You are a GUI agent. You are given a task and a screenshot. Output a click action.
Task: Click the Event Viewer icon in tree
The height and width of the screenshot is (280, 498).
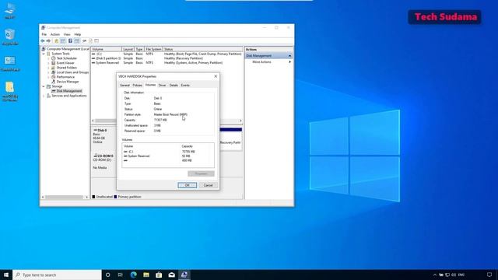click(x=54, y=63)
